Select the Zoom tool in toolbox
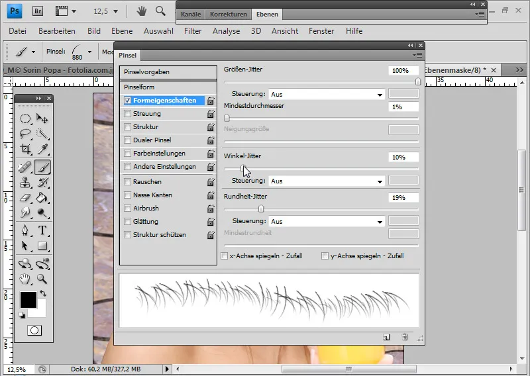The height and width of the screenshot is (376, 530). tap(42, 279)
